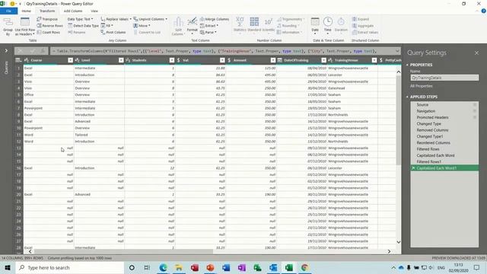Screen dimensions: 487x274
Task: Open the Duration column tool
Action: (x=341, y=25)
